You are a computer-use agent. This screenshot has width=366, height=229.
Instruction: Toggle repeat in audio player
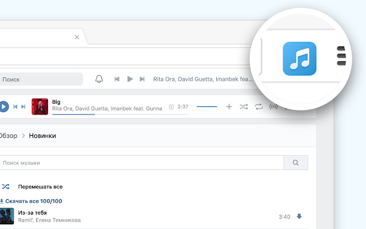258,107
